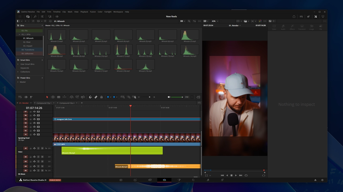Jump to the last frame in viewer
Screen dimensions: 343x192
click(241, 175)
